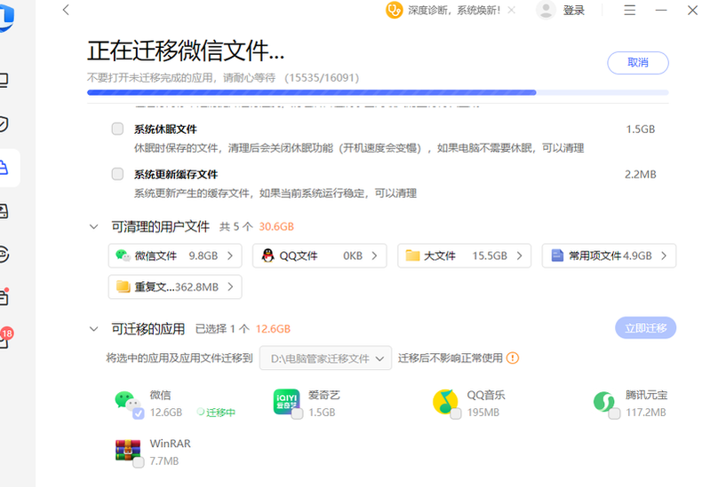Viewport: 710px width, 487px height.
Task: Click the 腾讯元宝 app icon
Action: 604,402
